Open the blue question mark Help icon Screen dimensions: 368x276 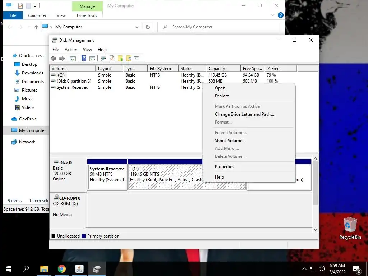[x=84, y=58]
